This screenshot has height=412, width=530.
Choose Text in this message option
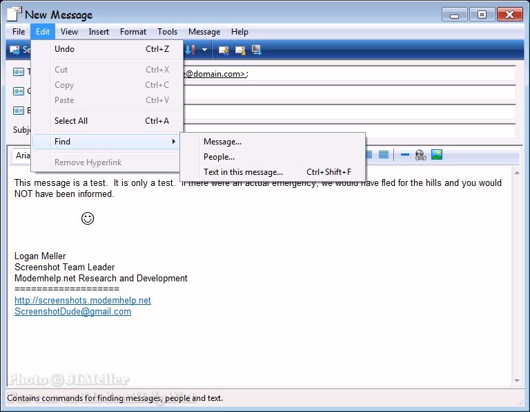(x=243, y=172)
